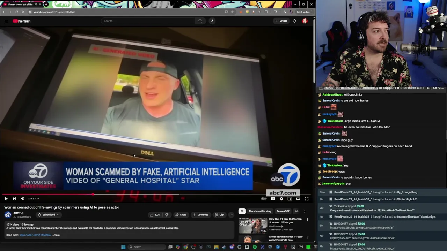Open the Mom's lawsuit blames video title
The image size is (447, 251).
286,238
